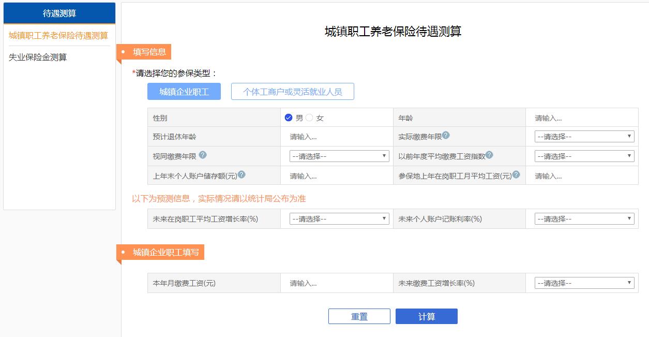
Task: Select 男 gender radio button
Action: pyautogui.click(x=289, y=118)
